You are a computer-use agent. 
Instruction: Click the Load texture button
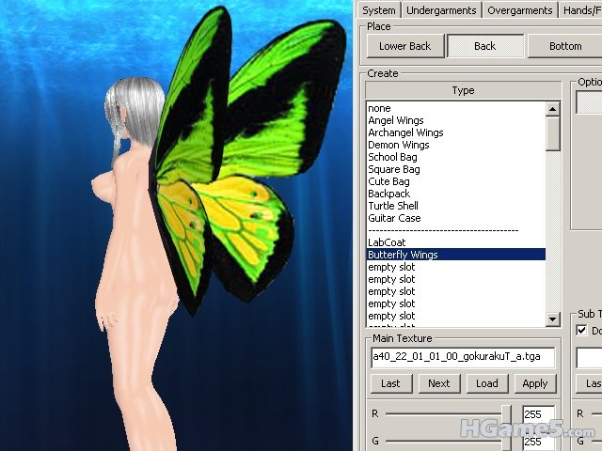coord(486,383)
